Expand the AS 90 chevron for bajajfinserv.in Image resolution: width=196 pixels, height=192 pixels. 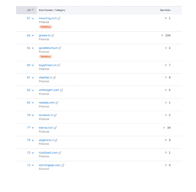click(x=33, y=65)
